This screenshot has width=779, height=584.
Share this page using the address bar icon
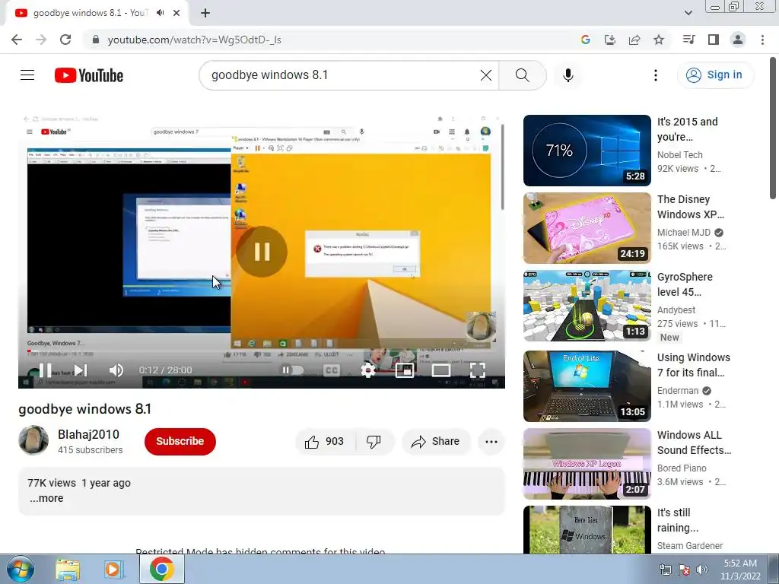[x=634, y=40]
